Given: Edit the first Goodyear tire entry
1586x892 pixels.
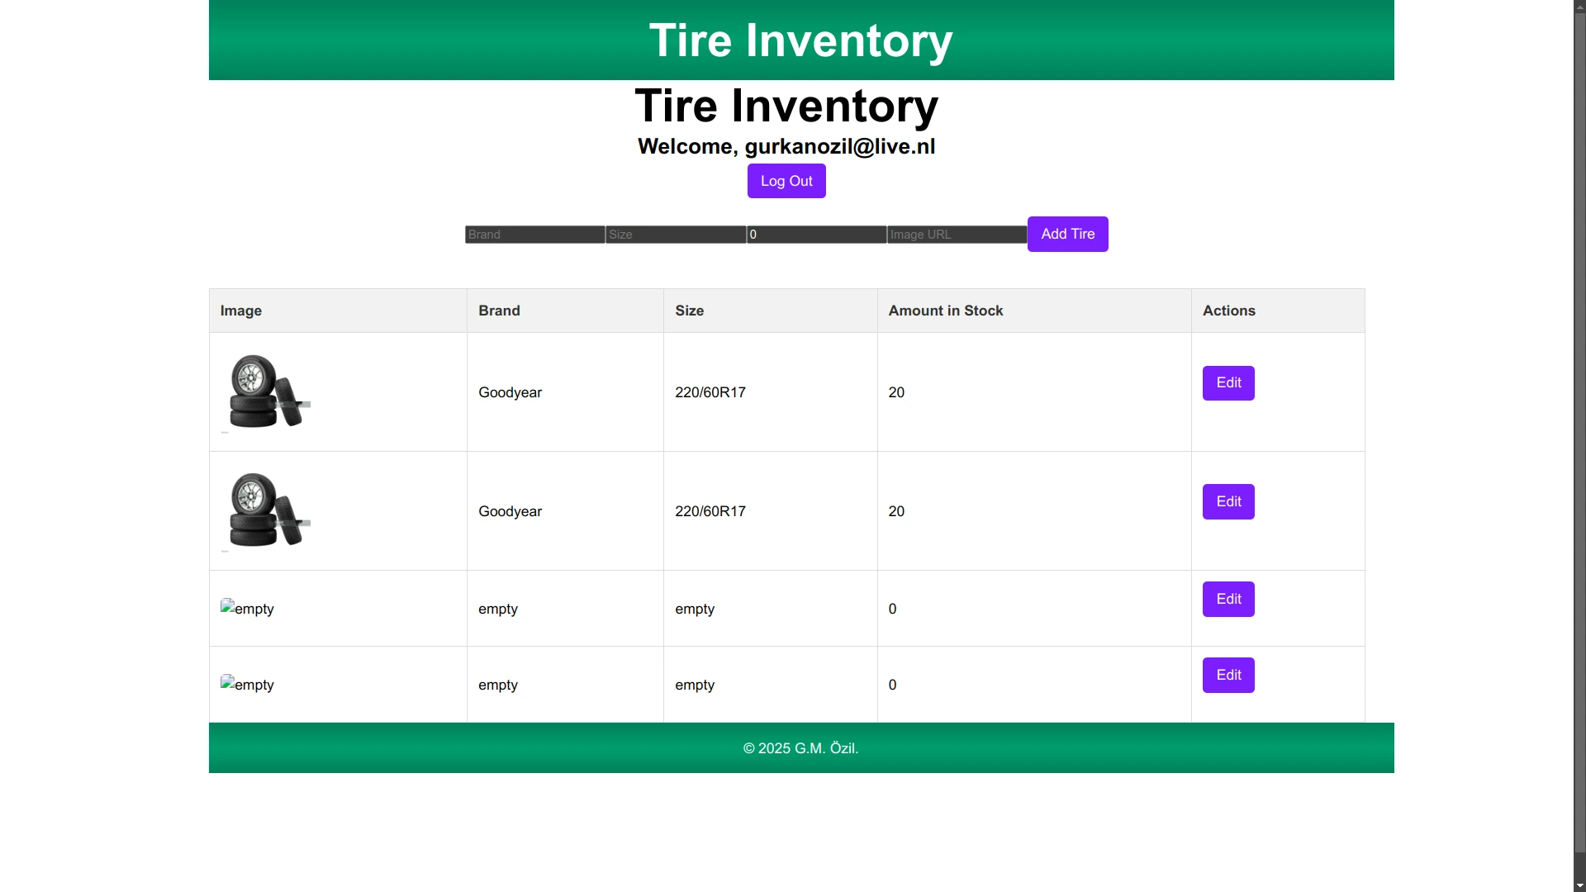Looking at the screenshot, I should pos(1227,382).
